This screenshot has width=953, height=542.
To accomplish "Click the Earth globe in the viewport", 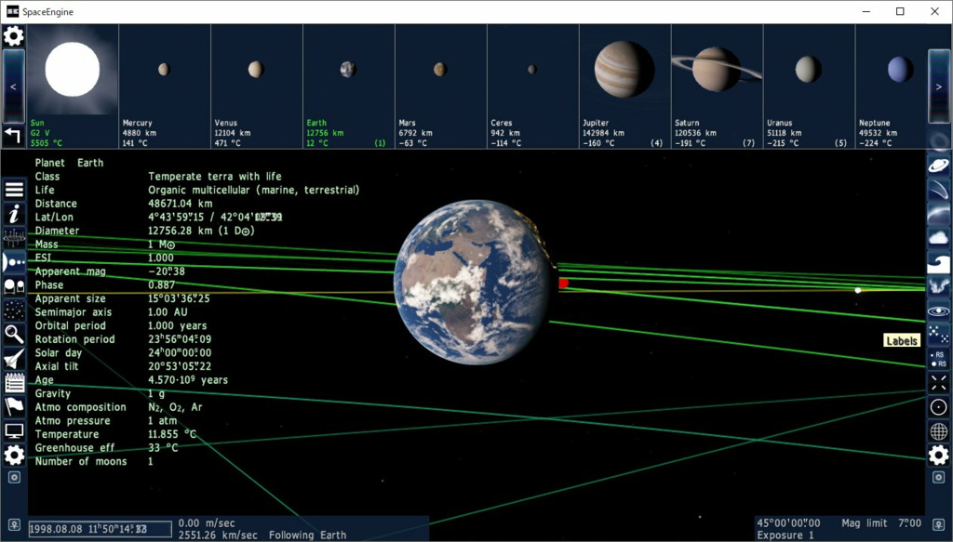I will point(475,283).
